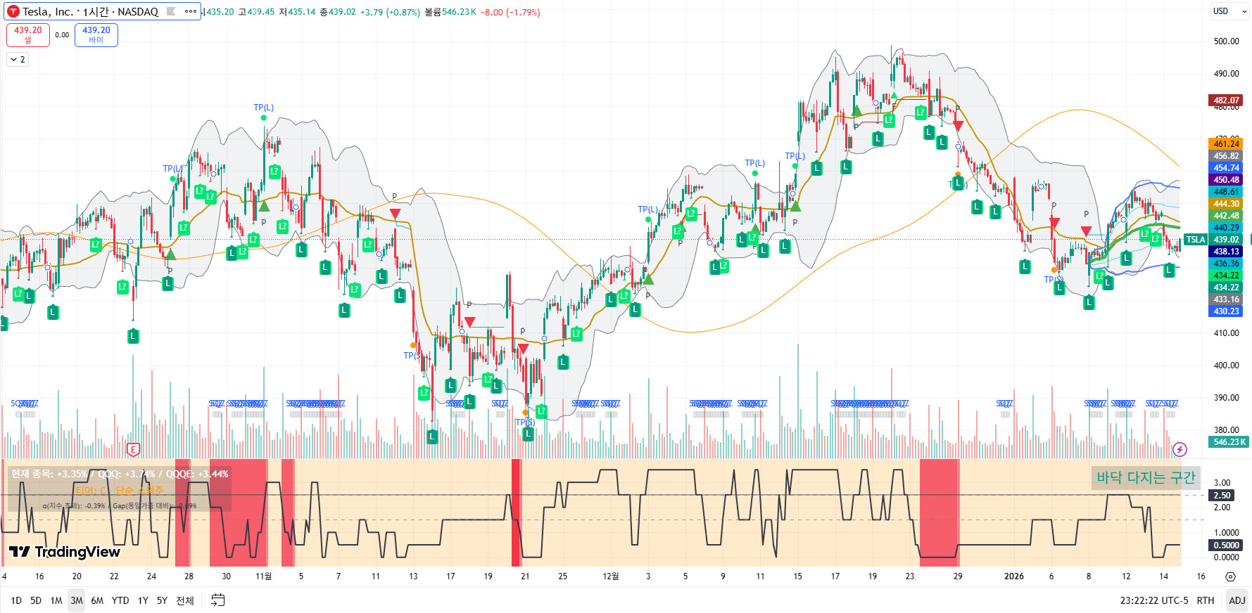Image resolution: width=1252 pixels, height=613 pixels.
Task: Open the 23:22:22 UTC-5 timezone menu
Action: tap(1154, 600)
